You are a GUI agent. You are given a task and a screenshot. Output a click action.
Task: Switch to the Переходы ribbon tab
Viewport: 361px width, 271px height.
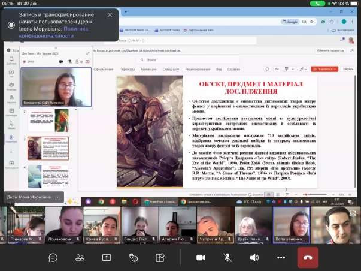tap(127, 69)
